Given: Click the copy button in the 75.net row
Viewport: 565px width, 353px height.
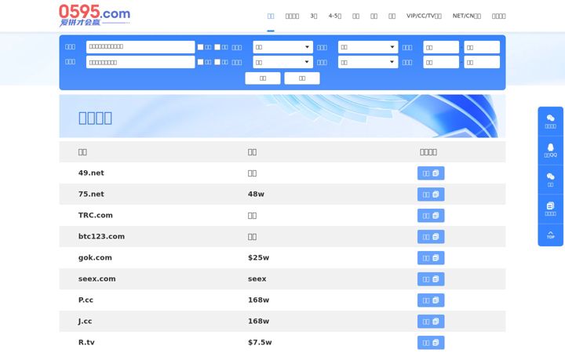Looking at the screenshot, I should coord(431,195).
